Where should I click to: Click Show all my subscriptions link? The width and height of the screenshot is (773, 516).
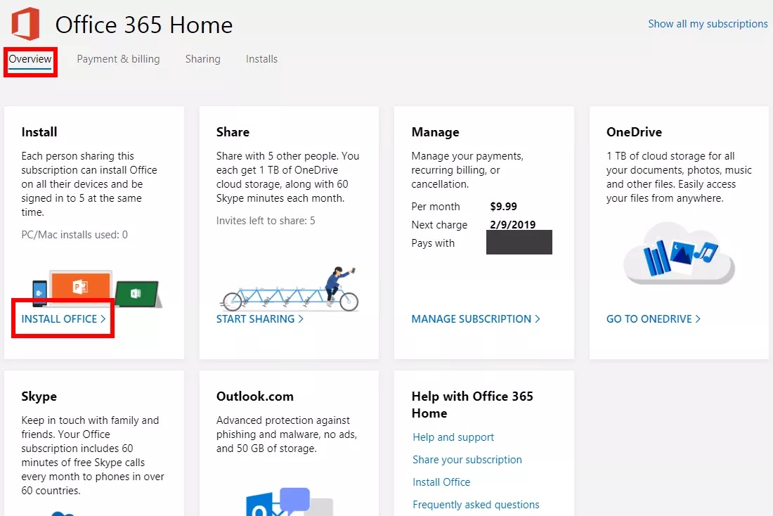tap(708, 24)
